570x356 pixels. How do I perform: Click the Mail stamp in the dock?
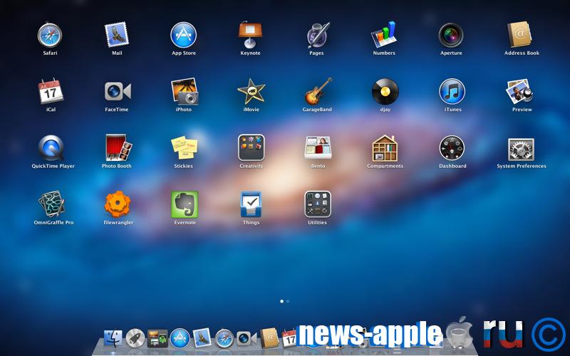pyautogui.click(x=202, y=337)
